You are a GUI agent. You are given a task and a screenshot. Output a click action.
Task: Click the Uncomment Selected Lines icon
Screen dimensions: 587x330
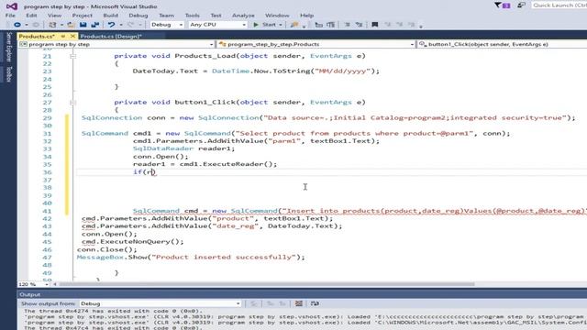(359, 25)
